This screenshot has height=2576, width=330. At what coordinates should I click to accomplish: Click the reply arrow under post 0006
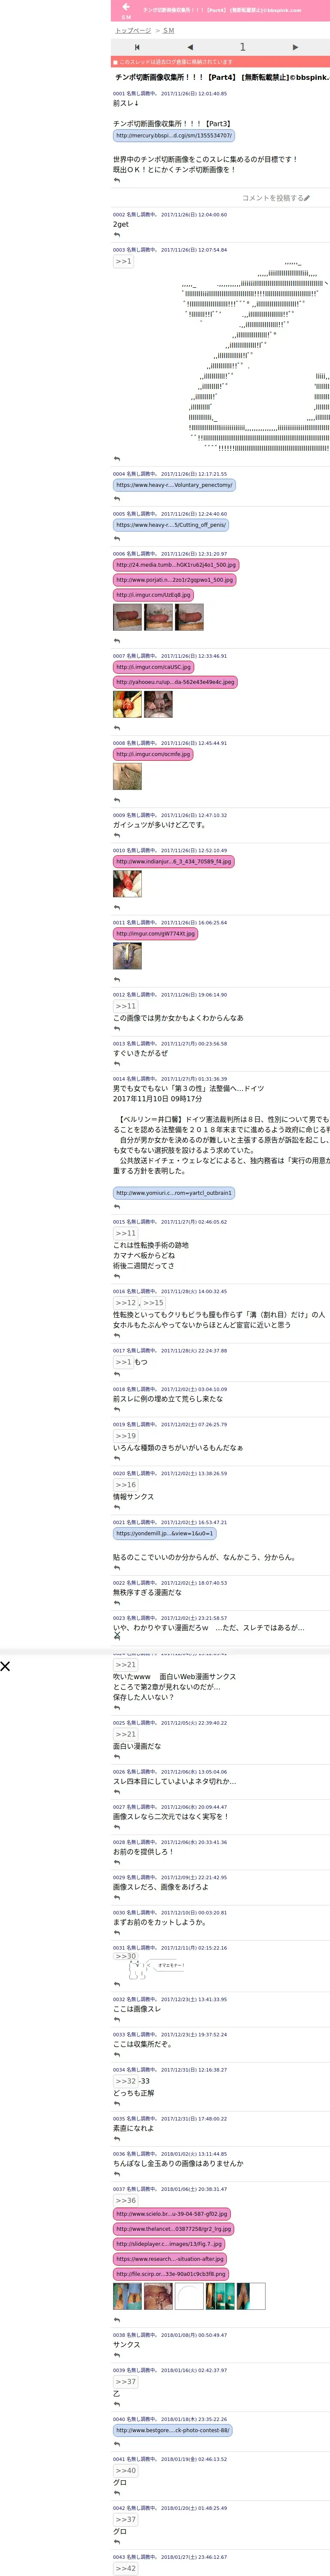117,641
